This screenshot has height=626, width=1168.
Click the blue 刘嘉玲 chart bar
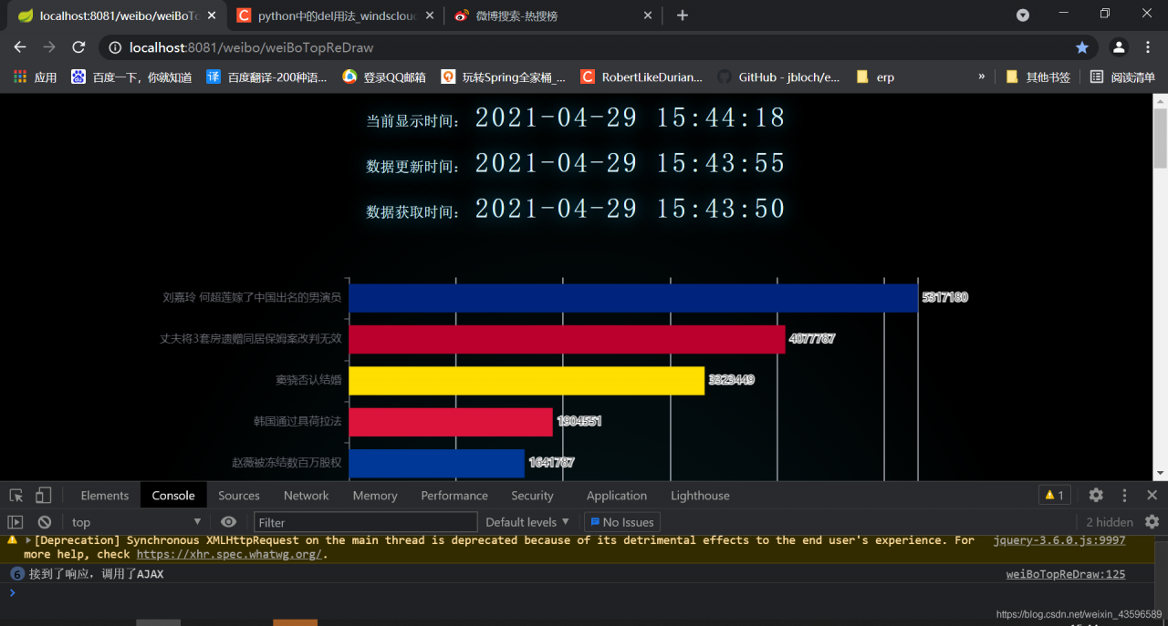coord(633,298)
